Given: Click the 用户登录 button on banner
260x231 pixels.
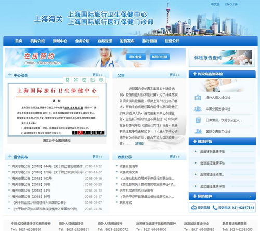Looking at the screenshot, I should click(x=136, y=57).
